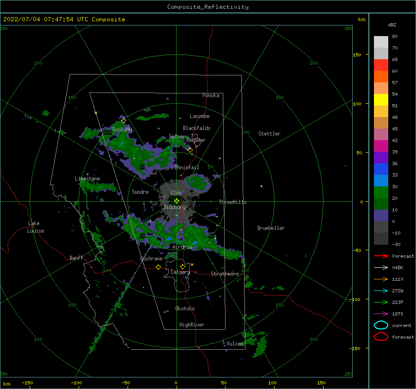Click the Drumheller town label
This screenshot has height=389, width=416.
271,228
